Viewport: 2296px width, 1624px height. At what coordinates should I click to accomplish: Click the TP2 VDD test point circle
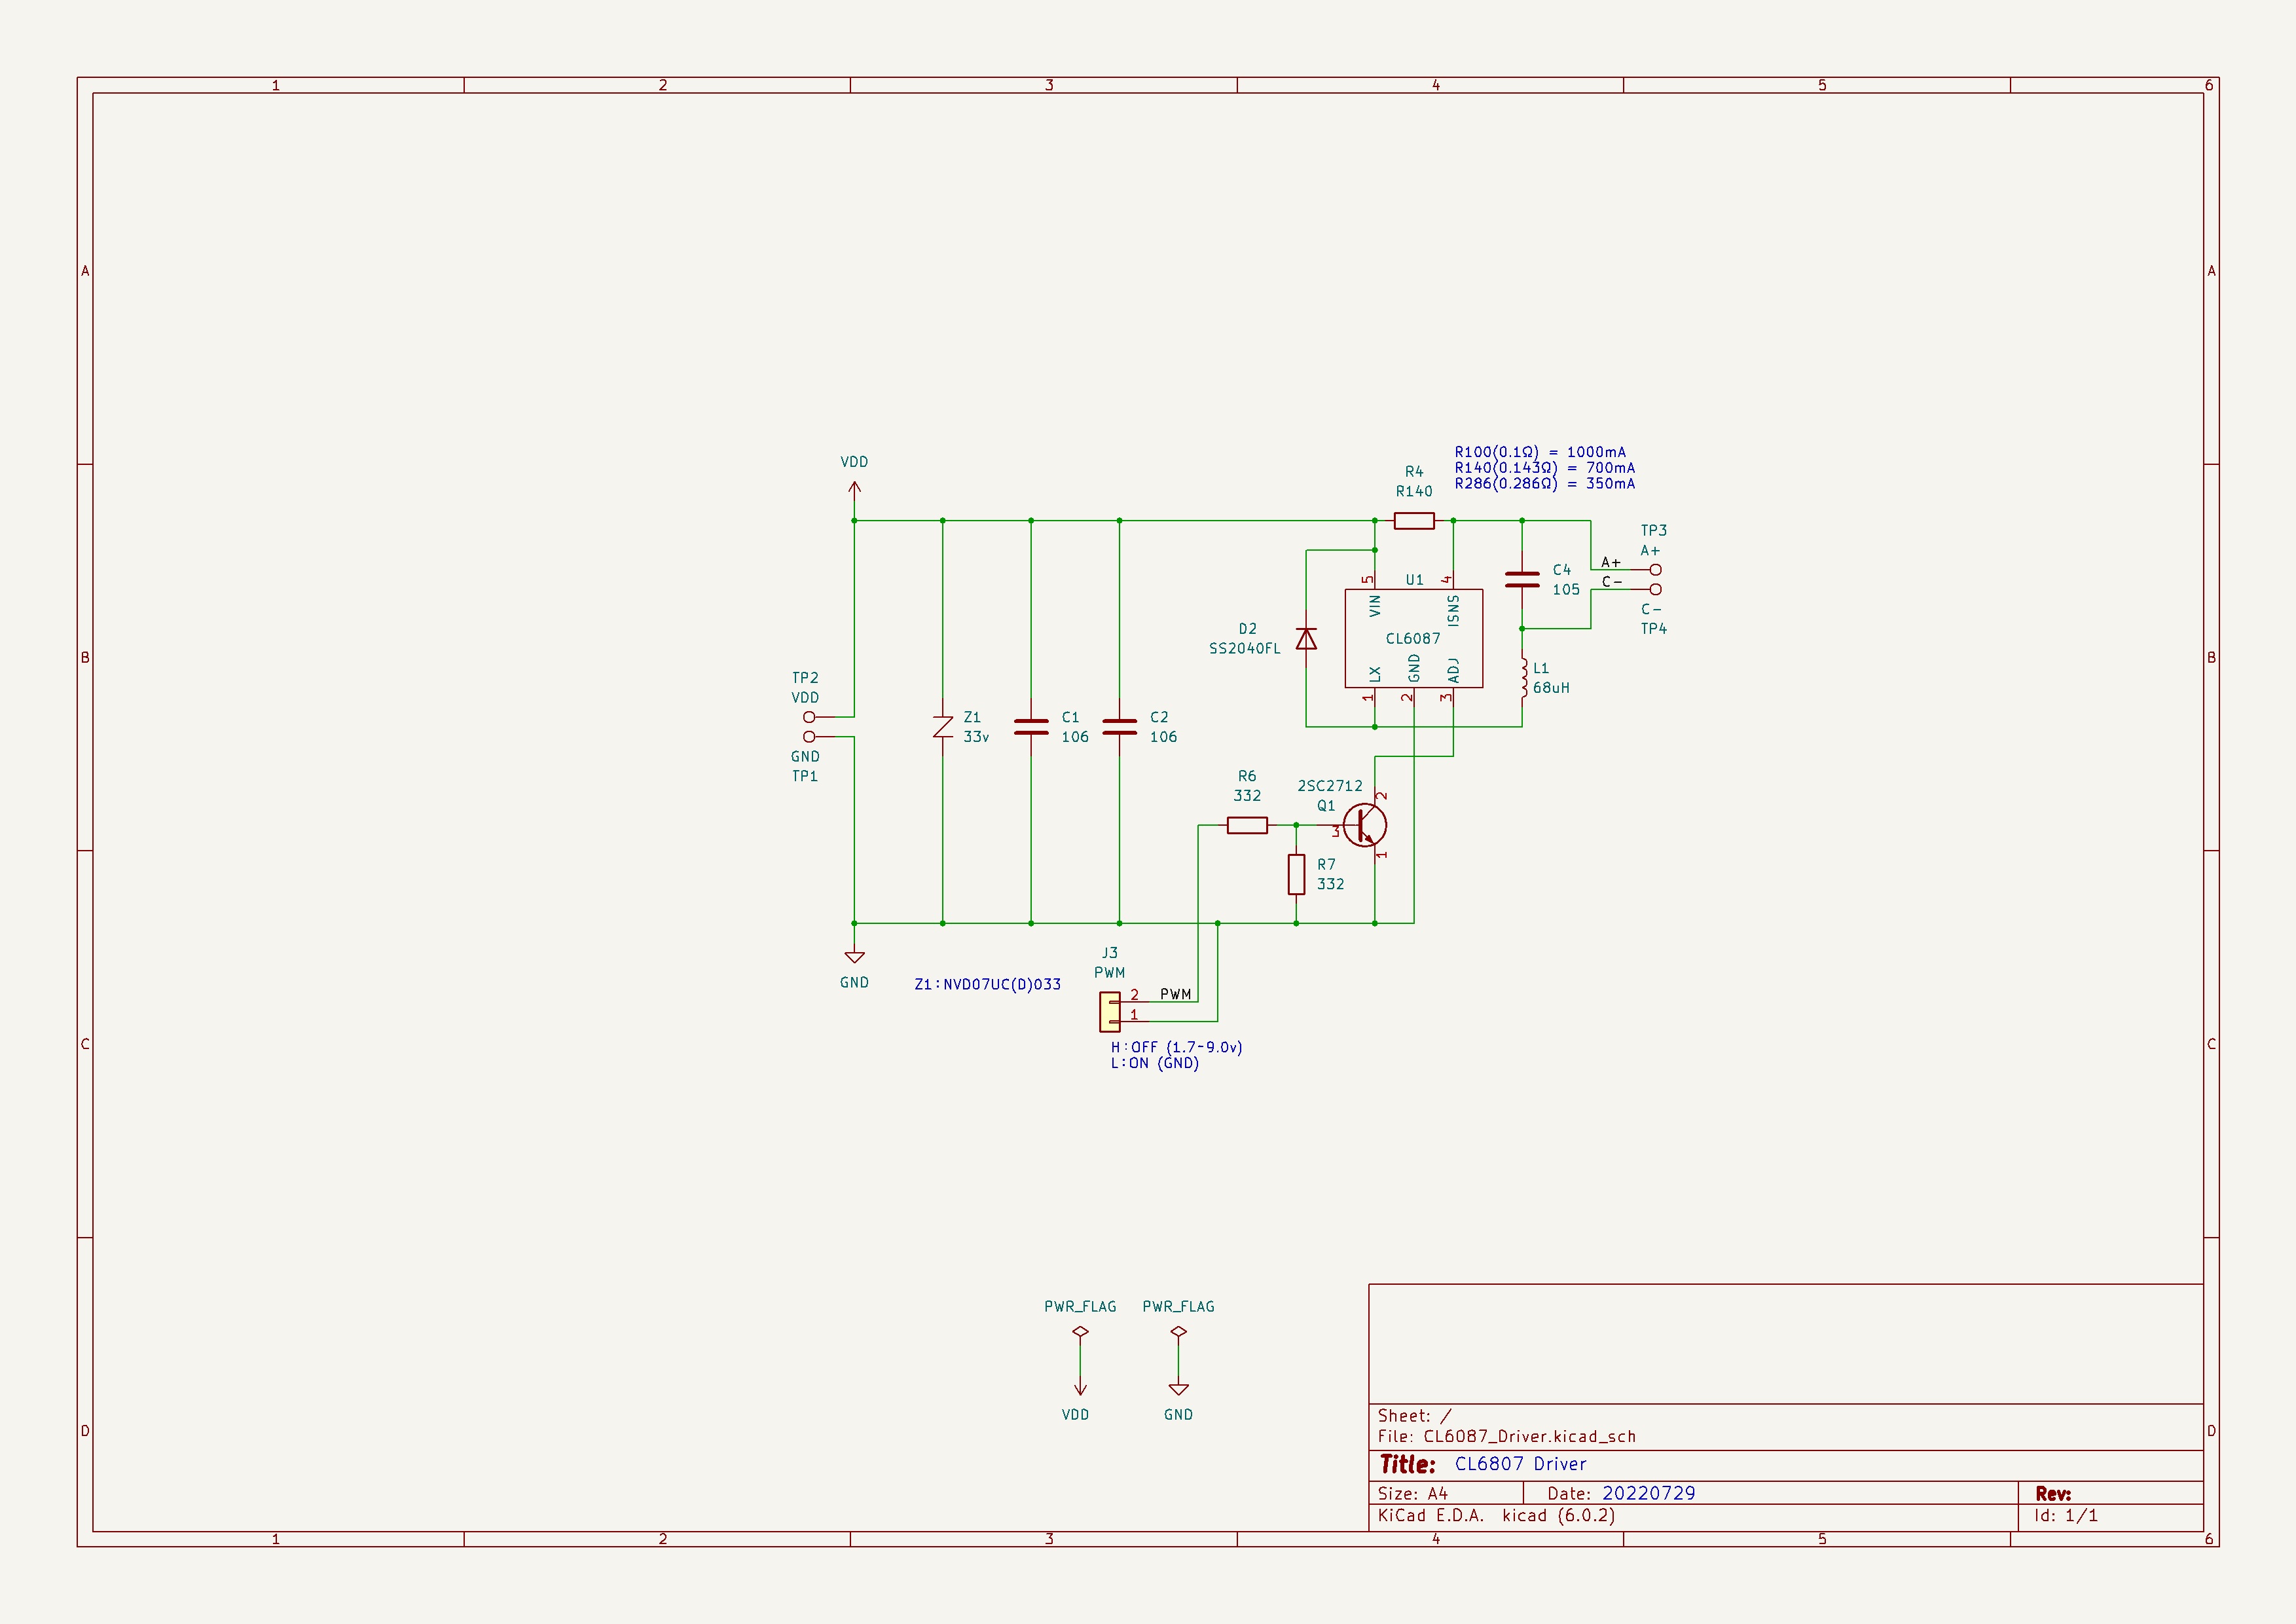[x=809, y=717]
